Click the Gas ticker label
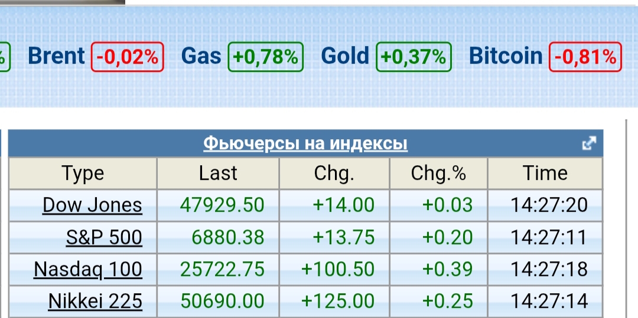Viewport: 638px width, 318px height. tap(201, 57)
